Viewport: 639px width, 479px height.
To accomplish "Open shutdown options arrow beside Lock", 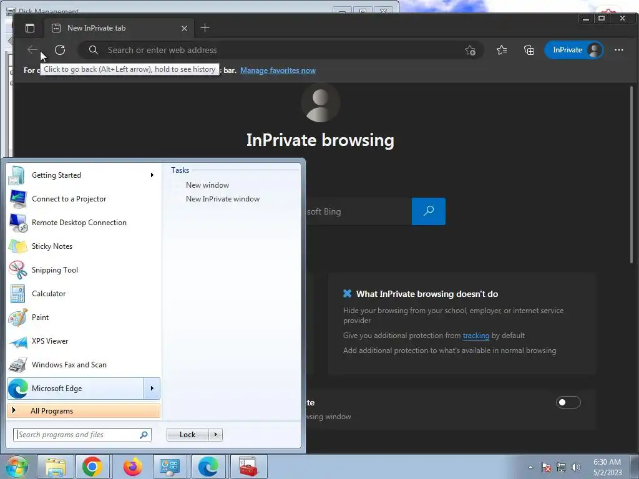I will (215, 435).
